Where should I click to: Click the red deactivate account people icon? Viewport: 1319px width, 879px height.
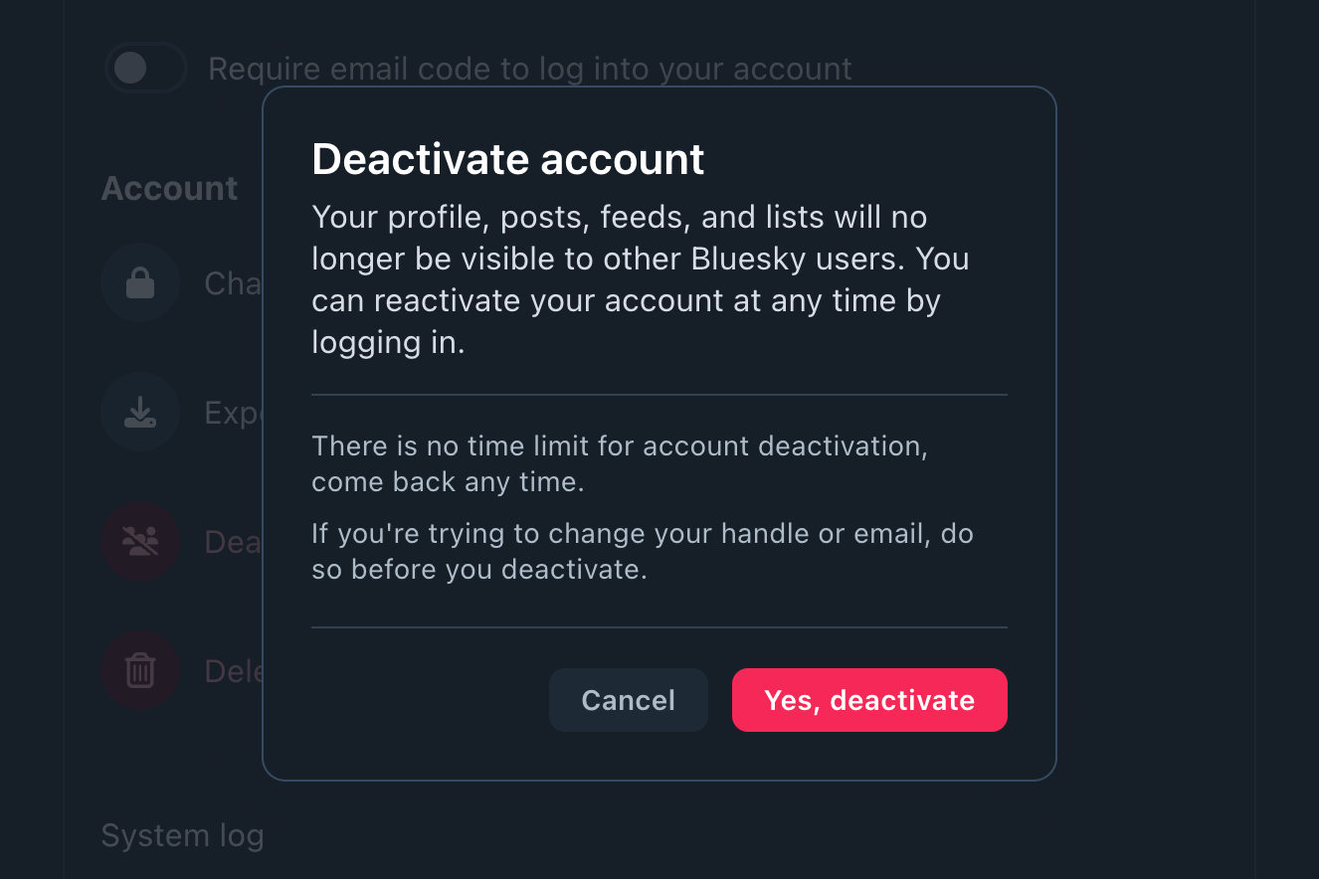pyautogui.click(x=140, y=542)
